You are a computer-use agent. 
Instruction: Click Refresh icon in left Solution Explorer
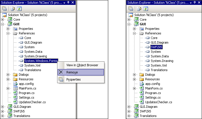coord(19,9)
